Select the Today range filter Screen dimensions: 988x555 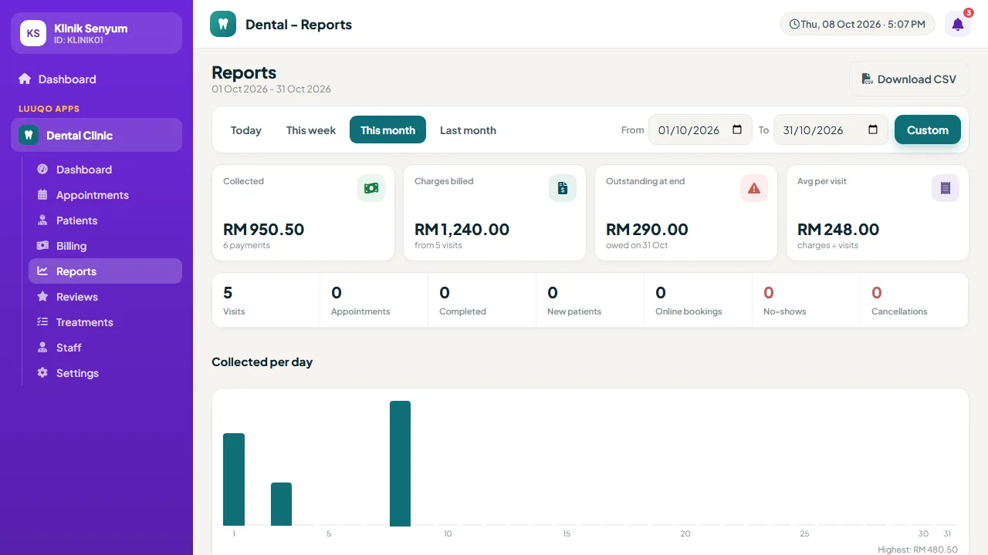(x=246, y=129)
